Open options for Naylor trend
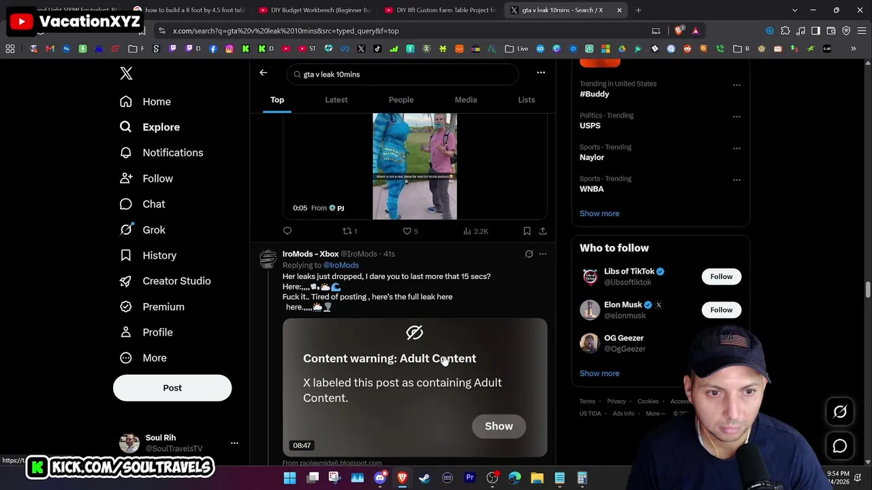Image resolution: width=872 pixels, height=490 pixels. pyautogui.click(x=736, y=148)
